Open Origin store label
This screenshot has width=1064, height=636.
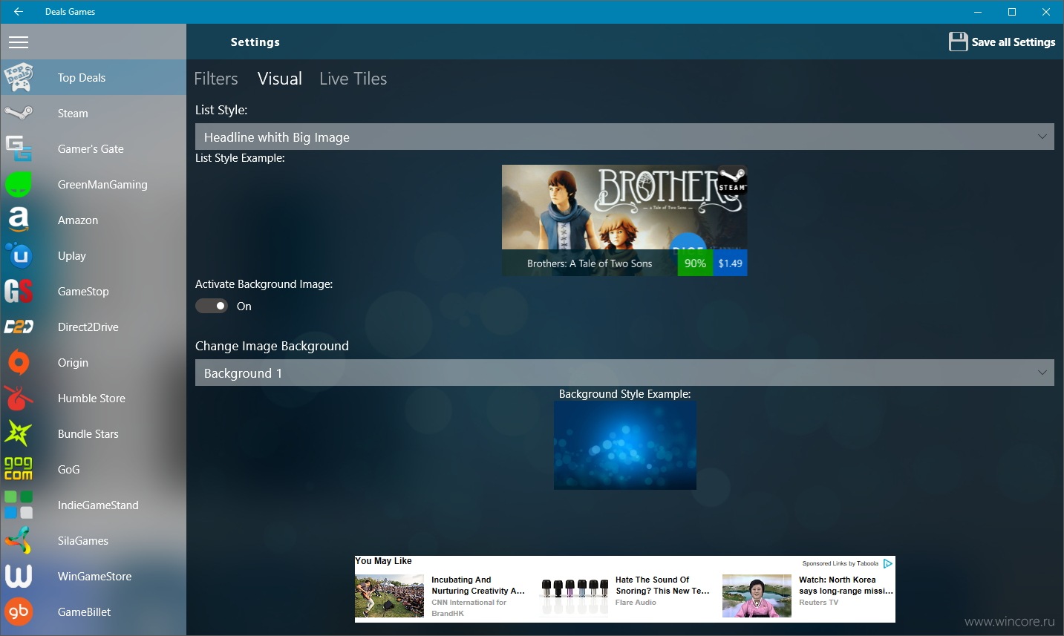click(x=73, y=362)
